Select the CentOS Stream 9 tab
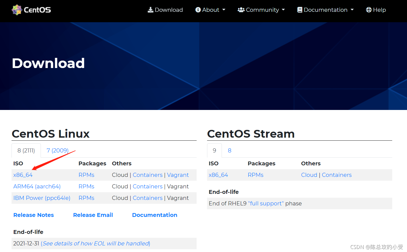This screenshot has height=252, width=407. [214, 151]
